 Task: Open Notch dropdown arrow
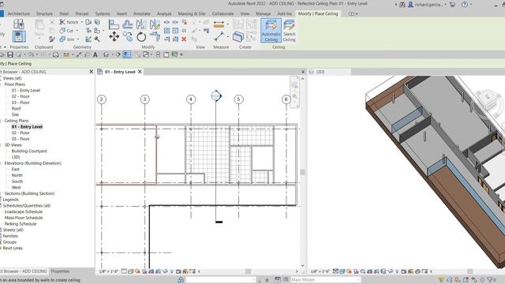[x=82, y=22]
